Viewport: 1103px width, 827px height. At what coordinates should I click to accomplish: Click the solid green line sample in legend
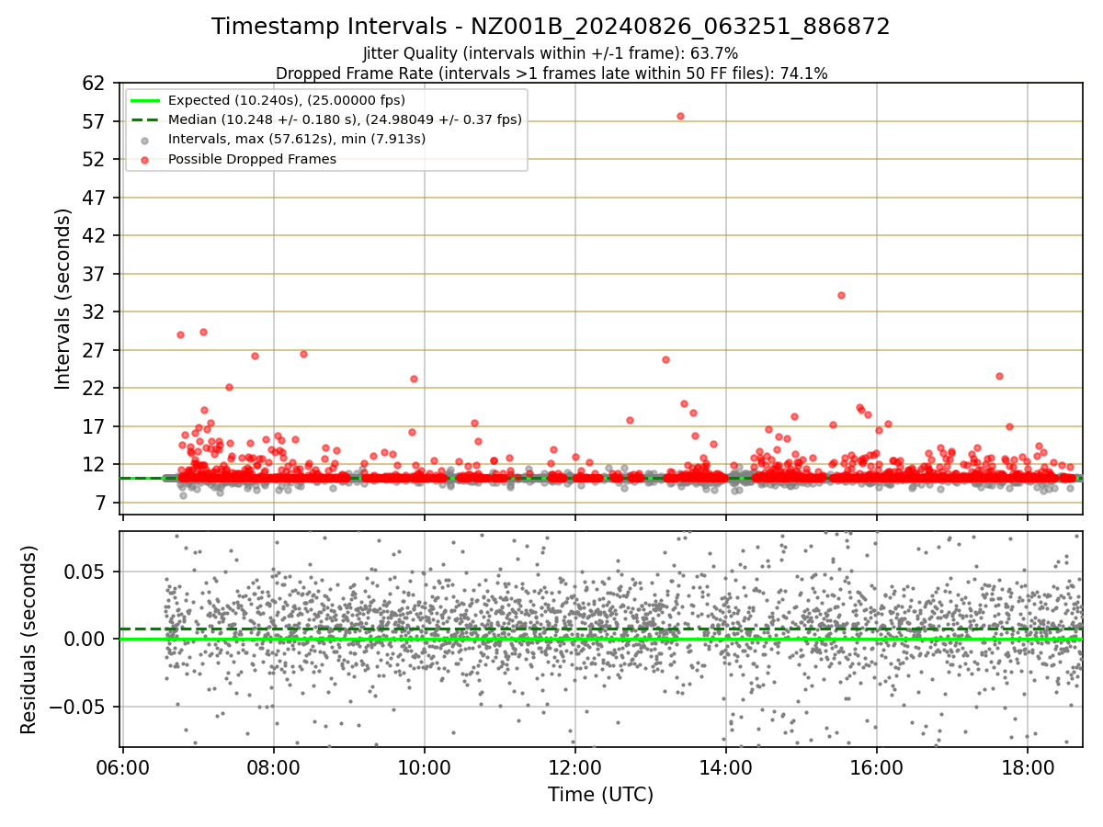[x=145, y=100]
